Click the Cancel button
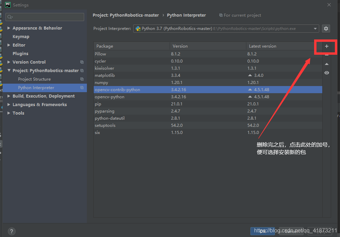Screen dimensions: 340x237 point(291,231)
